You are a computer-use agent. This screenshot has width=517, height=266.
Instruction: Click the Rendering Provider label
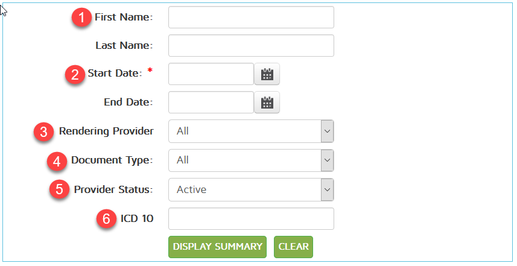106,131
